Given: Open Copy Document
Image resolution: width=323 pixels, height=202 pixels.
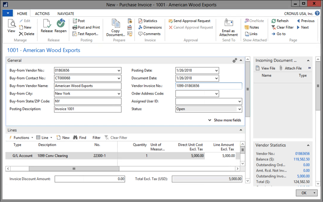Looking at the screenshot, I should click(116, 28).
